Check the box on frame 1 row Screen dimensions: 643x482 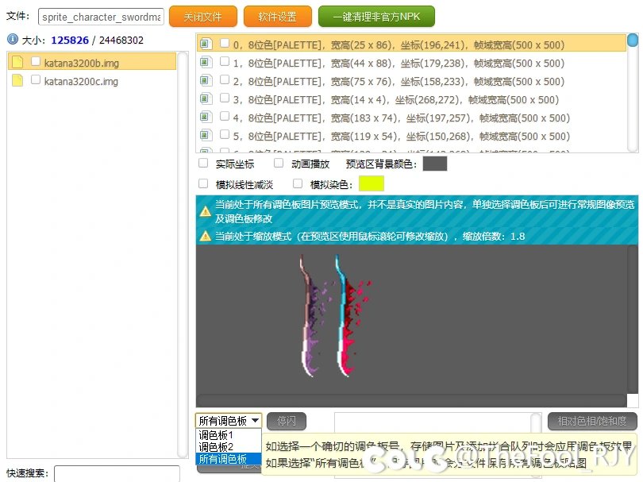[x=225, y=61]
